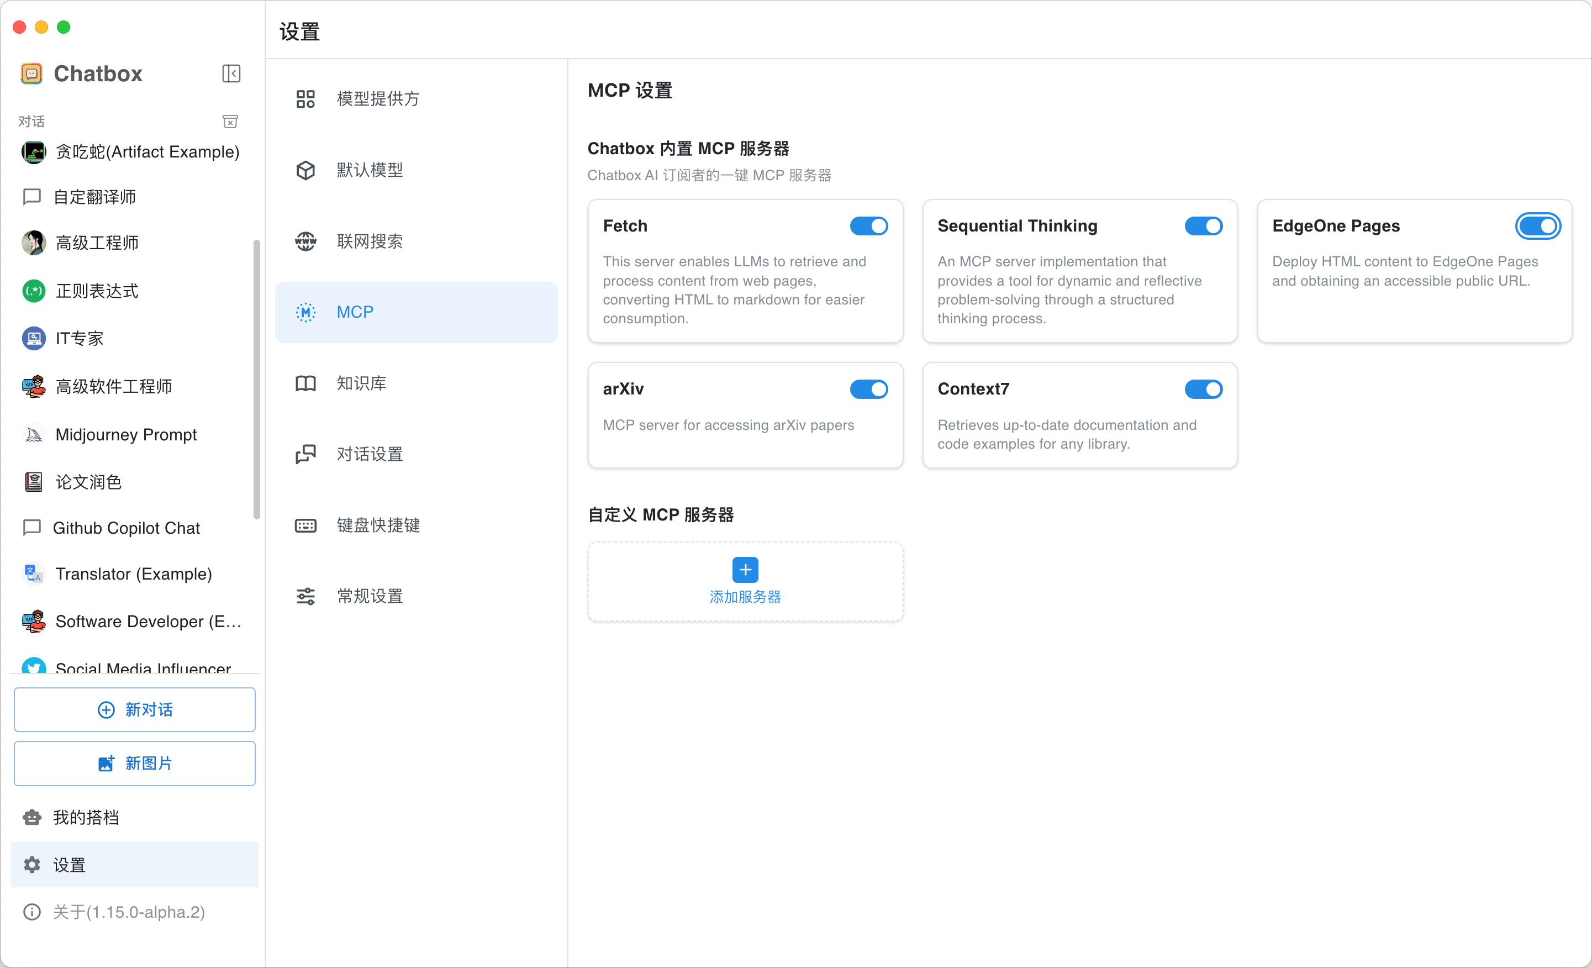Switch to 默认模型 settings
The height and width of the screenshot is (968, 1592).
click(416, 170)
